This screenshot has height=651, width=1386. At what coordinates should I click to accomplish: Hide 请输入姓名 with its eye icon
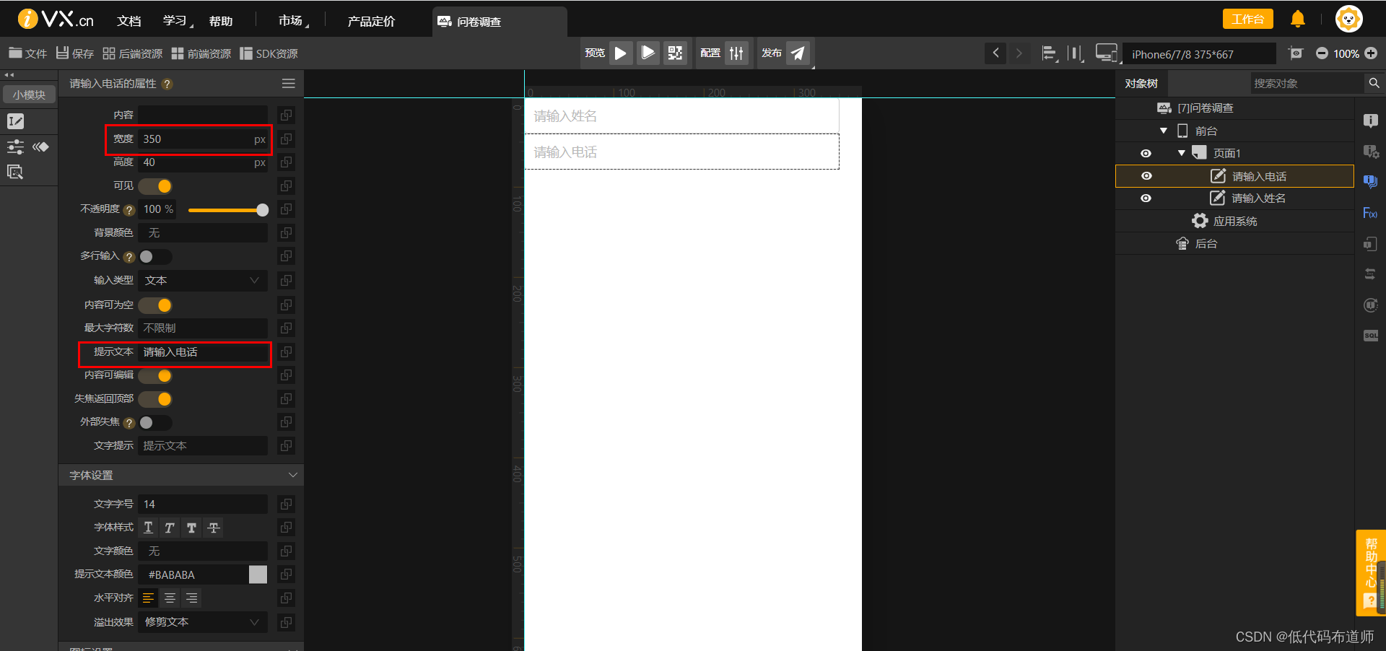[x=1146, y=198]
